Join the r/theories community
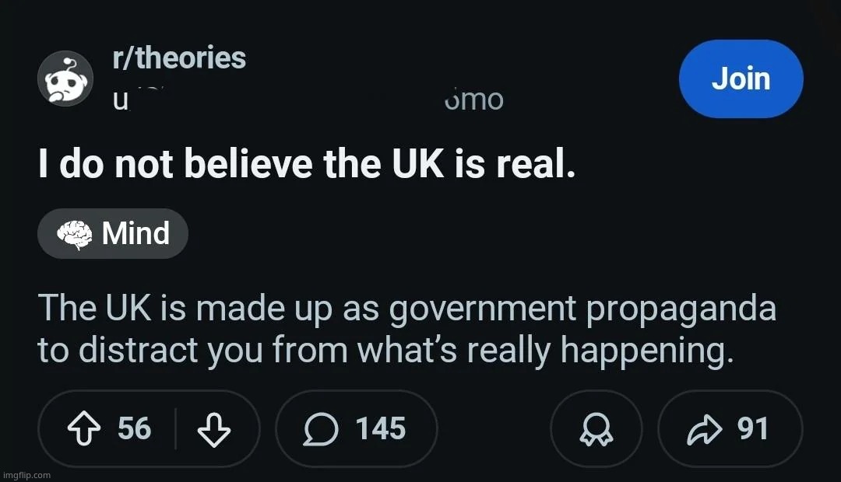Viewport: 841px width, 482px height. point(741,79)
